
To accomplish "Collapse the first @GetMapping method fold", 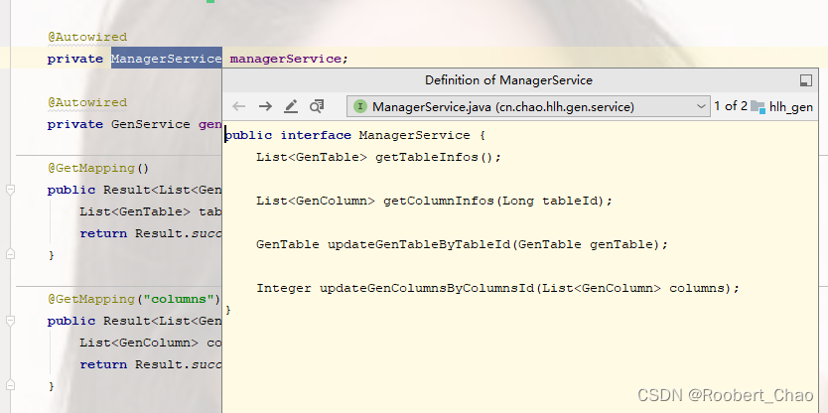I will pos(10,190).
